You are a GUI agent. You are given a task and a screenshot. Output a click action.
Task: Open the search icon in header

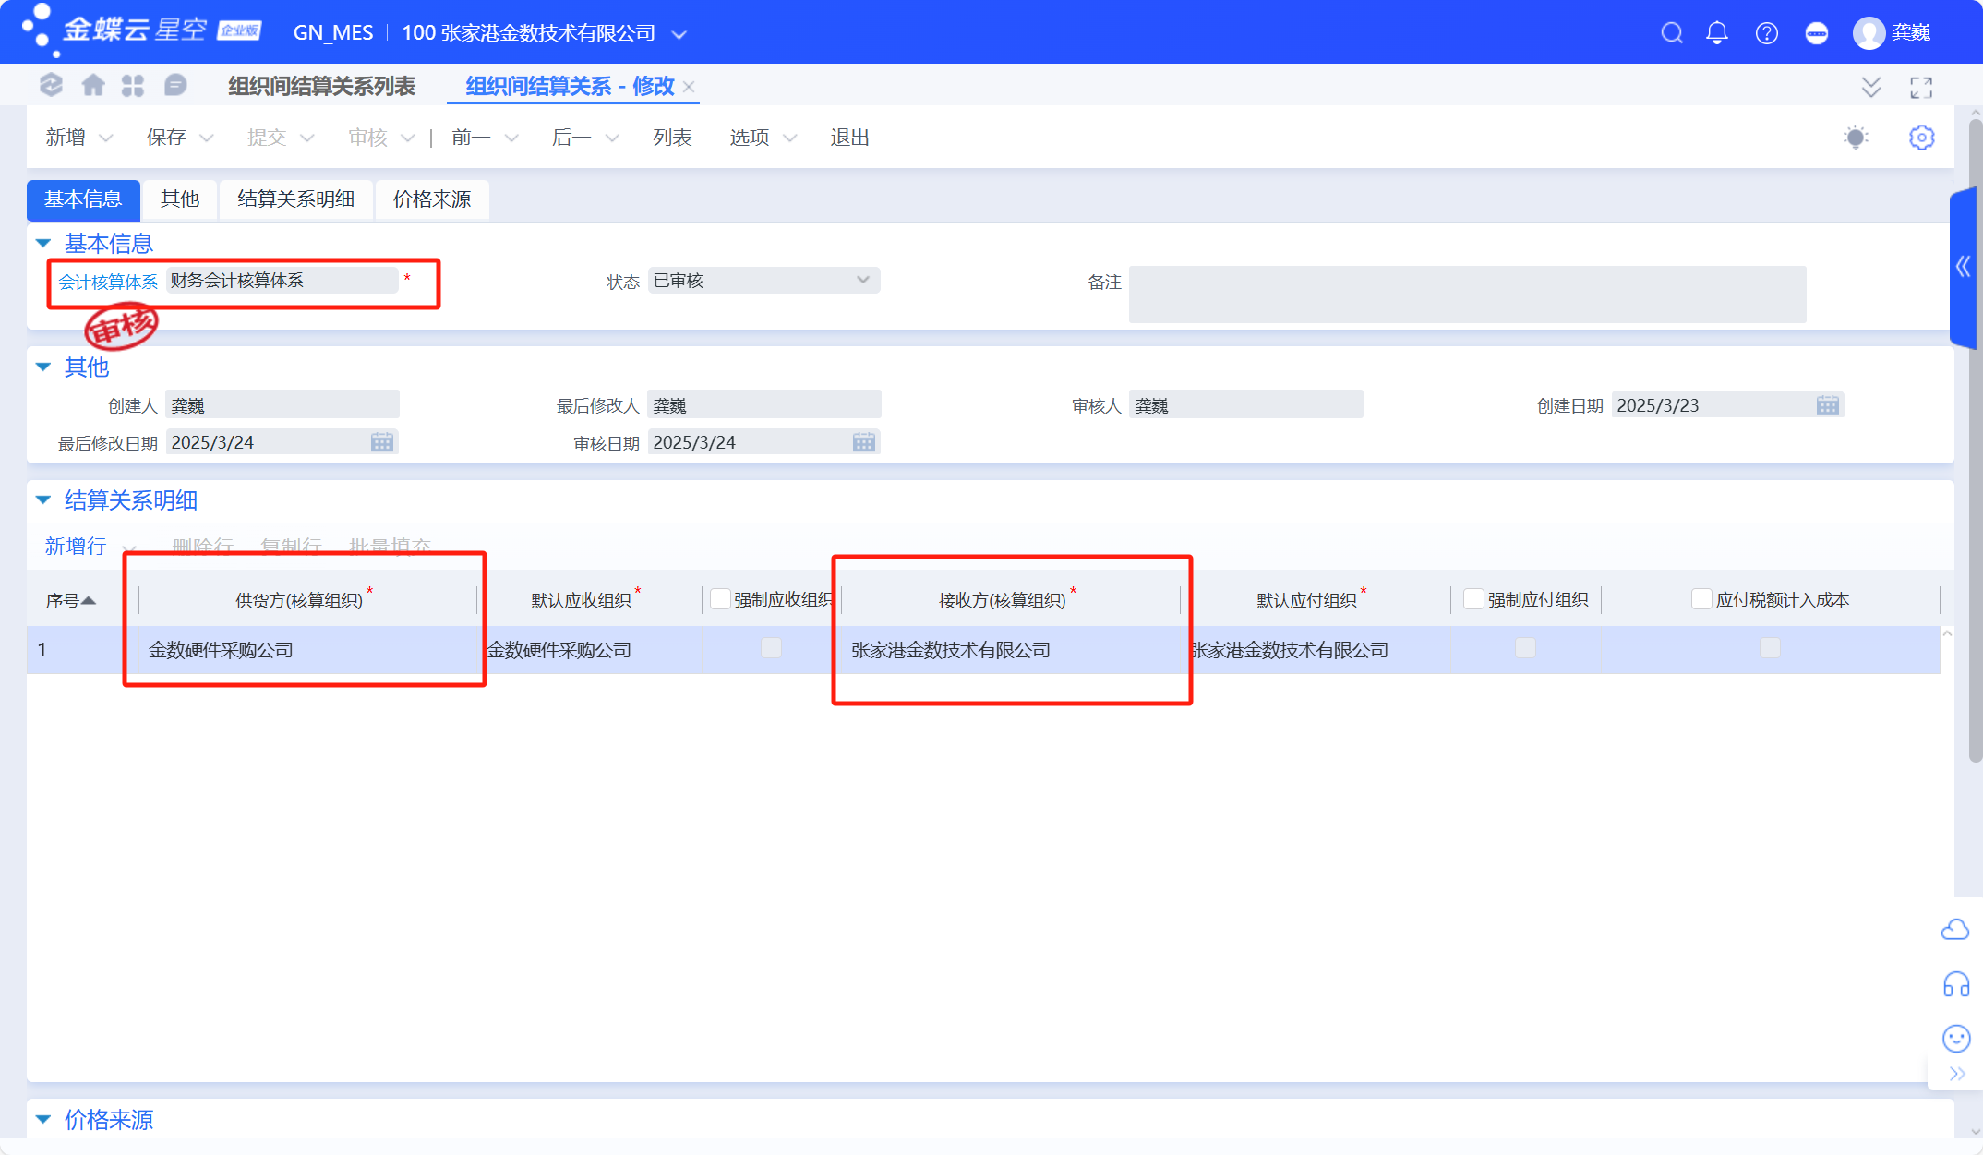pos(1671,33)
